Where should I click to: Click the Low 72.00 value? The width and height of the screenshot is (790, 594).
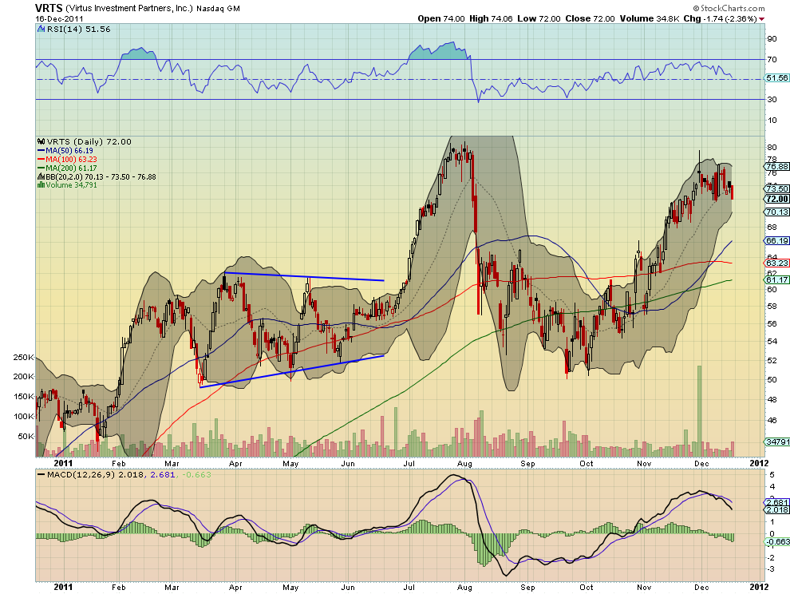tap(539, 18)
